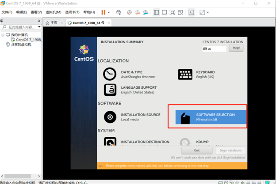276x184 pixels.
Task: Open the library search dropdown arrow
Action: click(x=39, y=27)
